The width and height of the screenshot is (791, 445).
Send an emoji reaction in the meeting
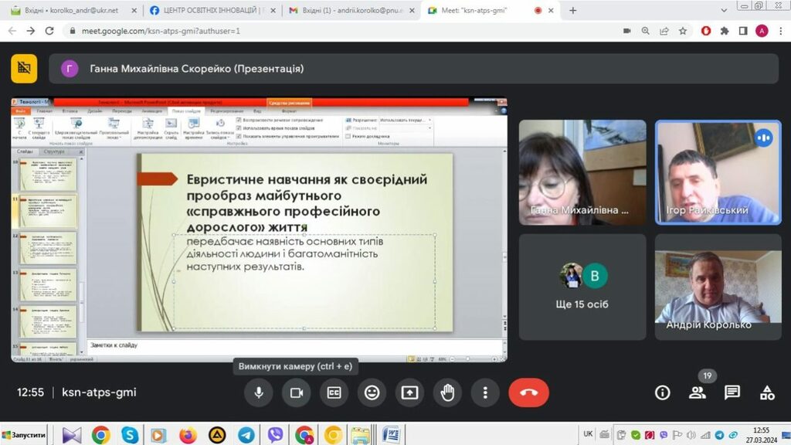pos(372,392)
